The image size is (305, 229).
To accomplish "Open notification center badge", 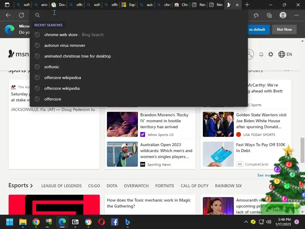I will pos(297,222).
